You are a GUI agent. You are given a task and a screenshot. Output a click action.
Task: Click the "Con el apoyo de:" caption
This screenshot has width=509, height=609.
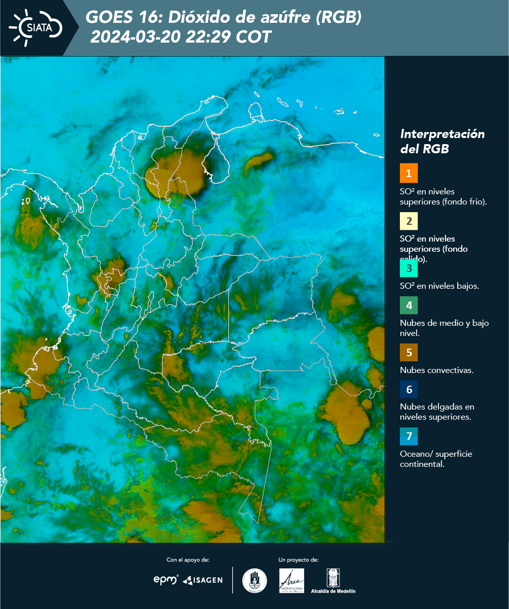click(188, 560)
